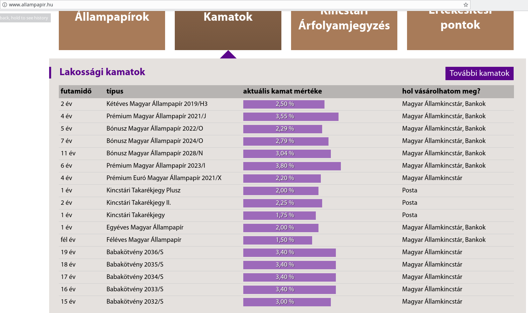Viewport: 528px width, 313px height.
Task: Click the 2,20 % interest bar
Action: (282, 178)
